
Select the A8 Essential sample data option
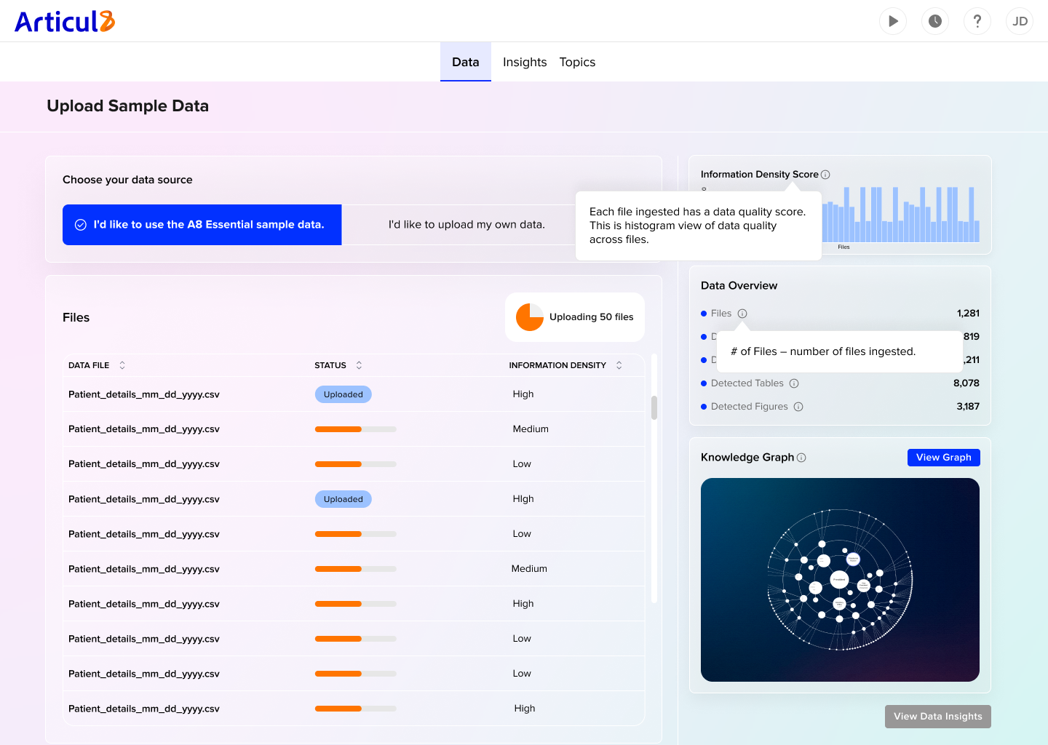pos(202,225)
